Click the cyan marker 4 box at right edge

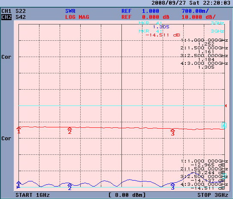click(x=224, y=126)
